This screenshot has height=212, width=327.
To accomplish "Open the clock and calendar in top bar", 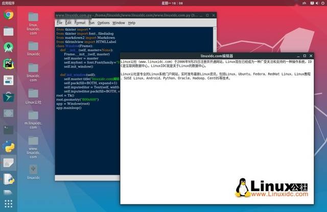I will pos(172,3).
